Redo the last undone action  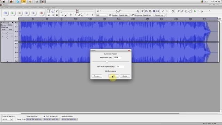coord(167,11)
